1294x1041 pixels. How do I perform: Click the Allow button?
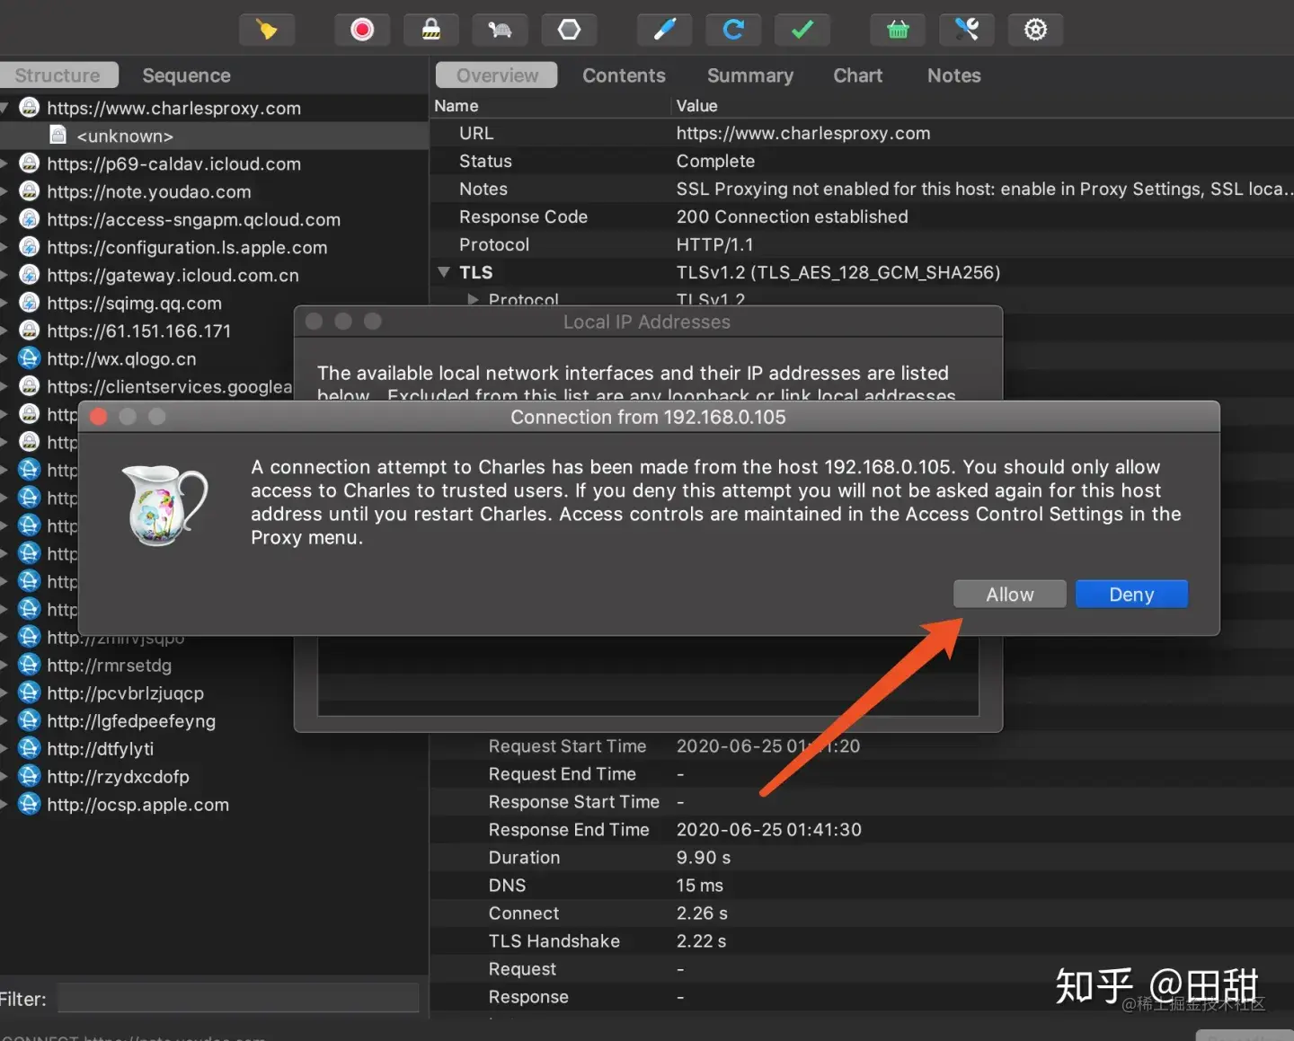tap(1010, 595)
